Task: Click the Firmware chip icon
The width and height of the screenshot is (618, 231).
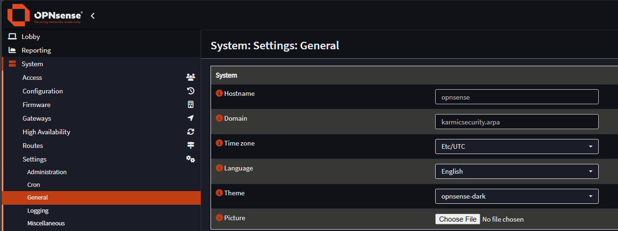Action: [190, 105]
